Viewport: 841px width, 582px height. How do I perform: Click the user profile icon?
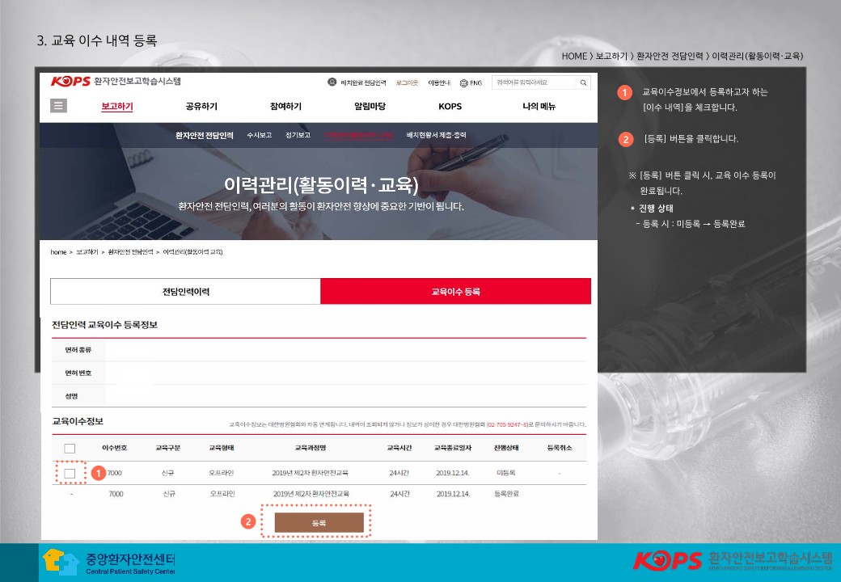click(332, 82)
